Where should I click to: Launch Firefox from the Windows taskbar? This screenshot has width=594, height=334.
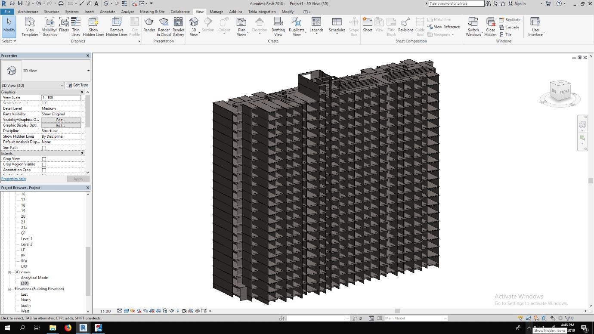click(68, 328)
